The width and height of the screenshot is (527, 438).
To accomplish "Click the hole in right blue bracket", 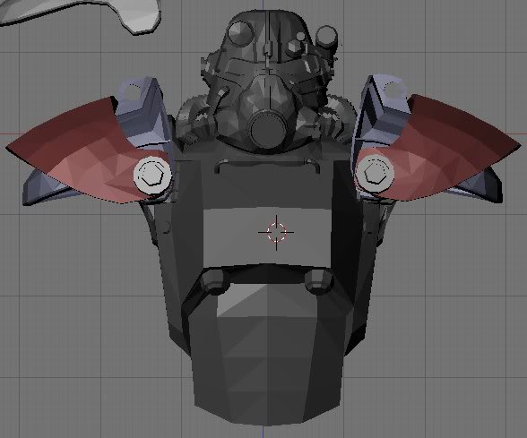I will 392,90.
